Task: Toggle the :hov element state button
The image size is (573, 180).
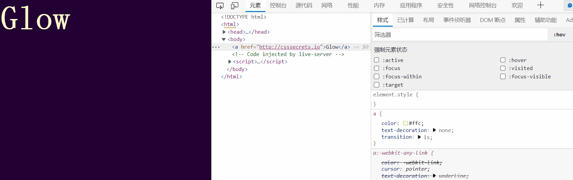Action: click(559, 35)
